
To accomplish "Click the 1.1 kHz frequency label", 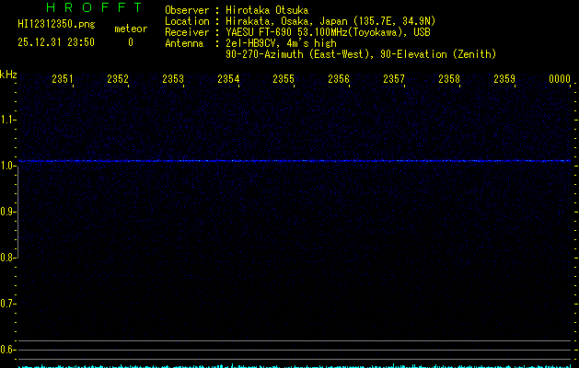I will pyautogui.click(x=8, y=120).
